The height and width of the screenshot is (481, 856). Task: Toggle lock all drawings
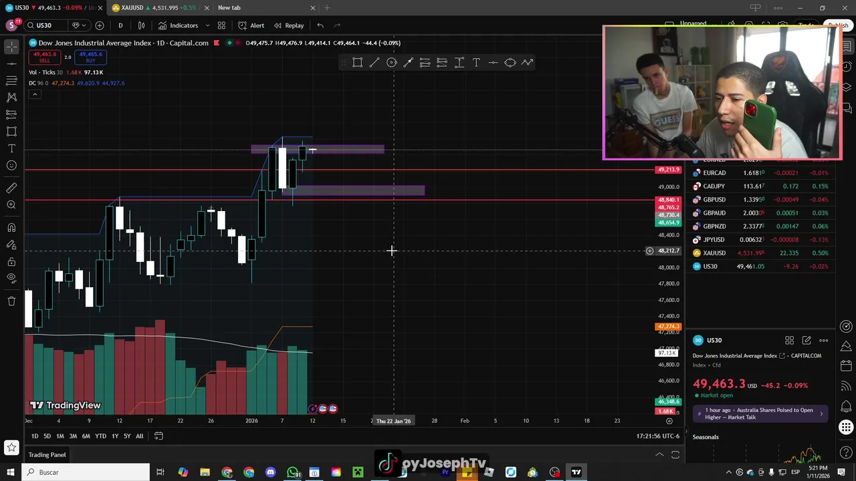pos(11,261)
